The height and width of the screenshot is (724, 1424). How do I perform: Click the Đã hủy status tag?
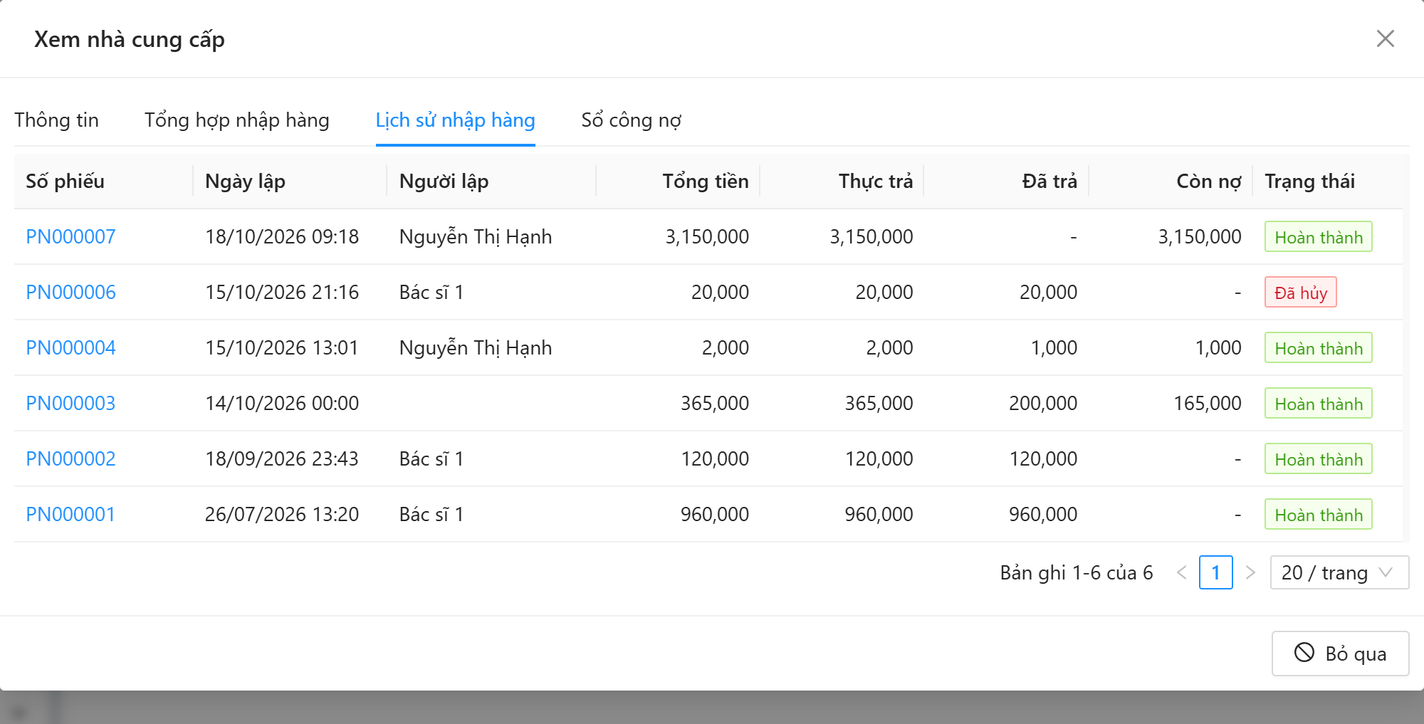click(1301, 292)
